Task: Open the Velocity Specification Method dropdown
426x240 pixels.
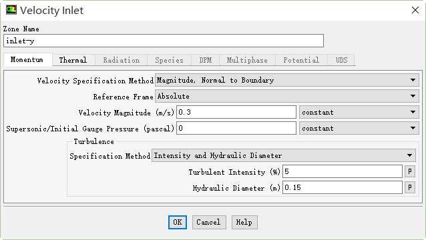Action: point(286,80)
